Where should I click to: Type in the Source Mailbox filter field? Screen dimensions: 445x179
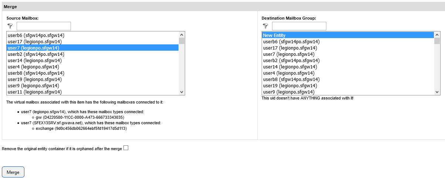click(x=44, y=26)
